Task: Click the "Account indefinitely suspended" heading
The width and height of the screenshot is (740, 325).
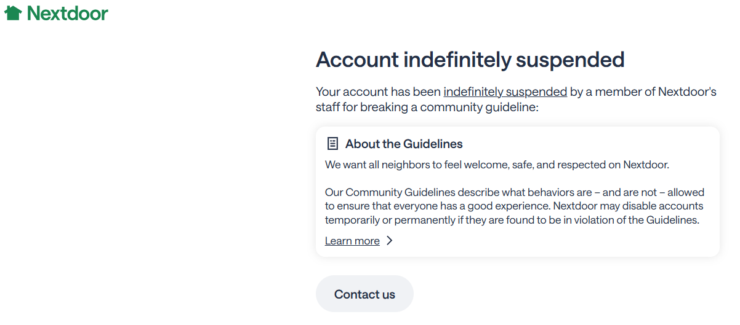Action: coord(470,60)
